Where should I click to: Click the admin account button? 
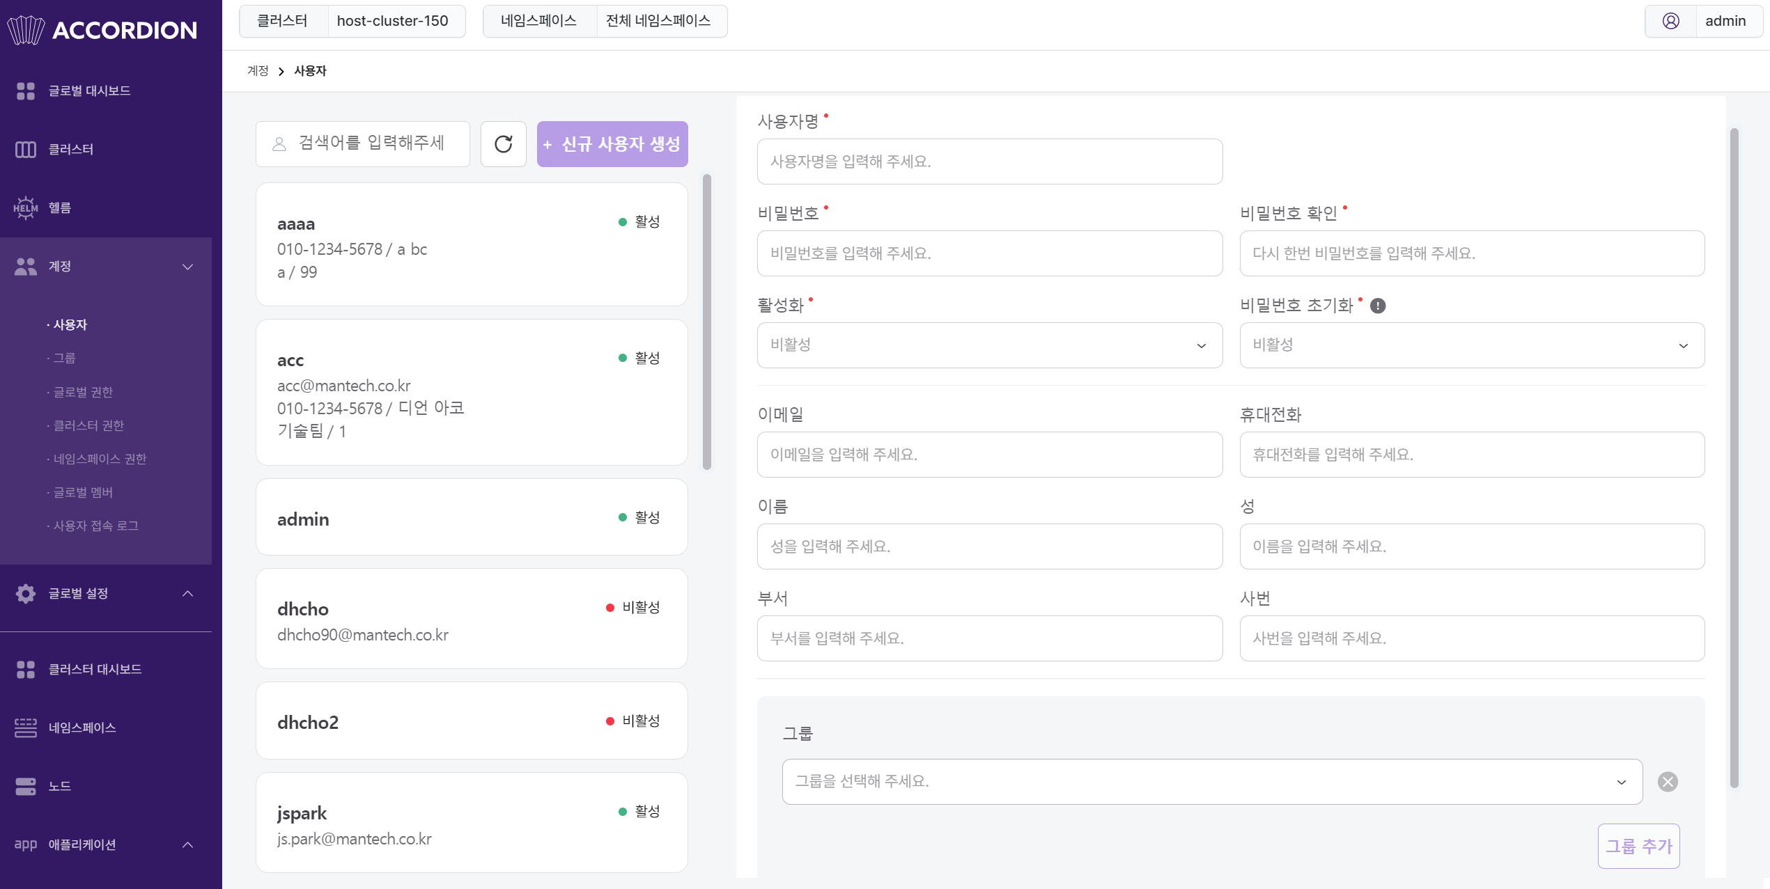tap(1704, 21)
